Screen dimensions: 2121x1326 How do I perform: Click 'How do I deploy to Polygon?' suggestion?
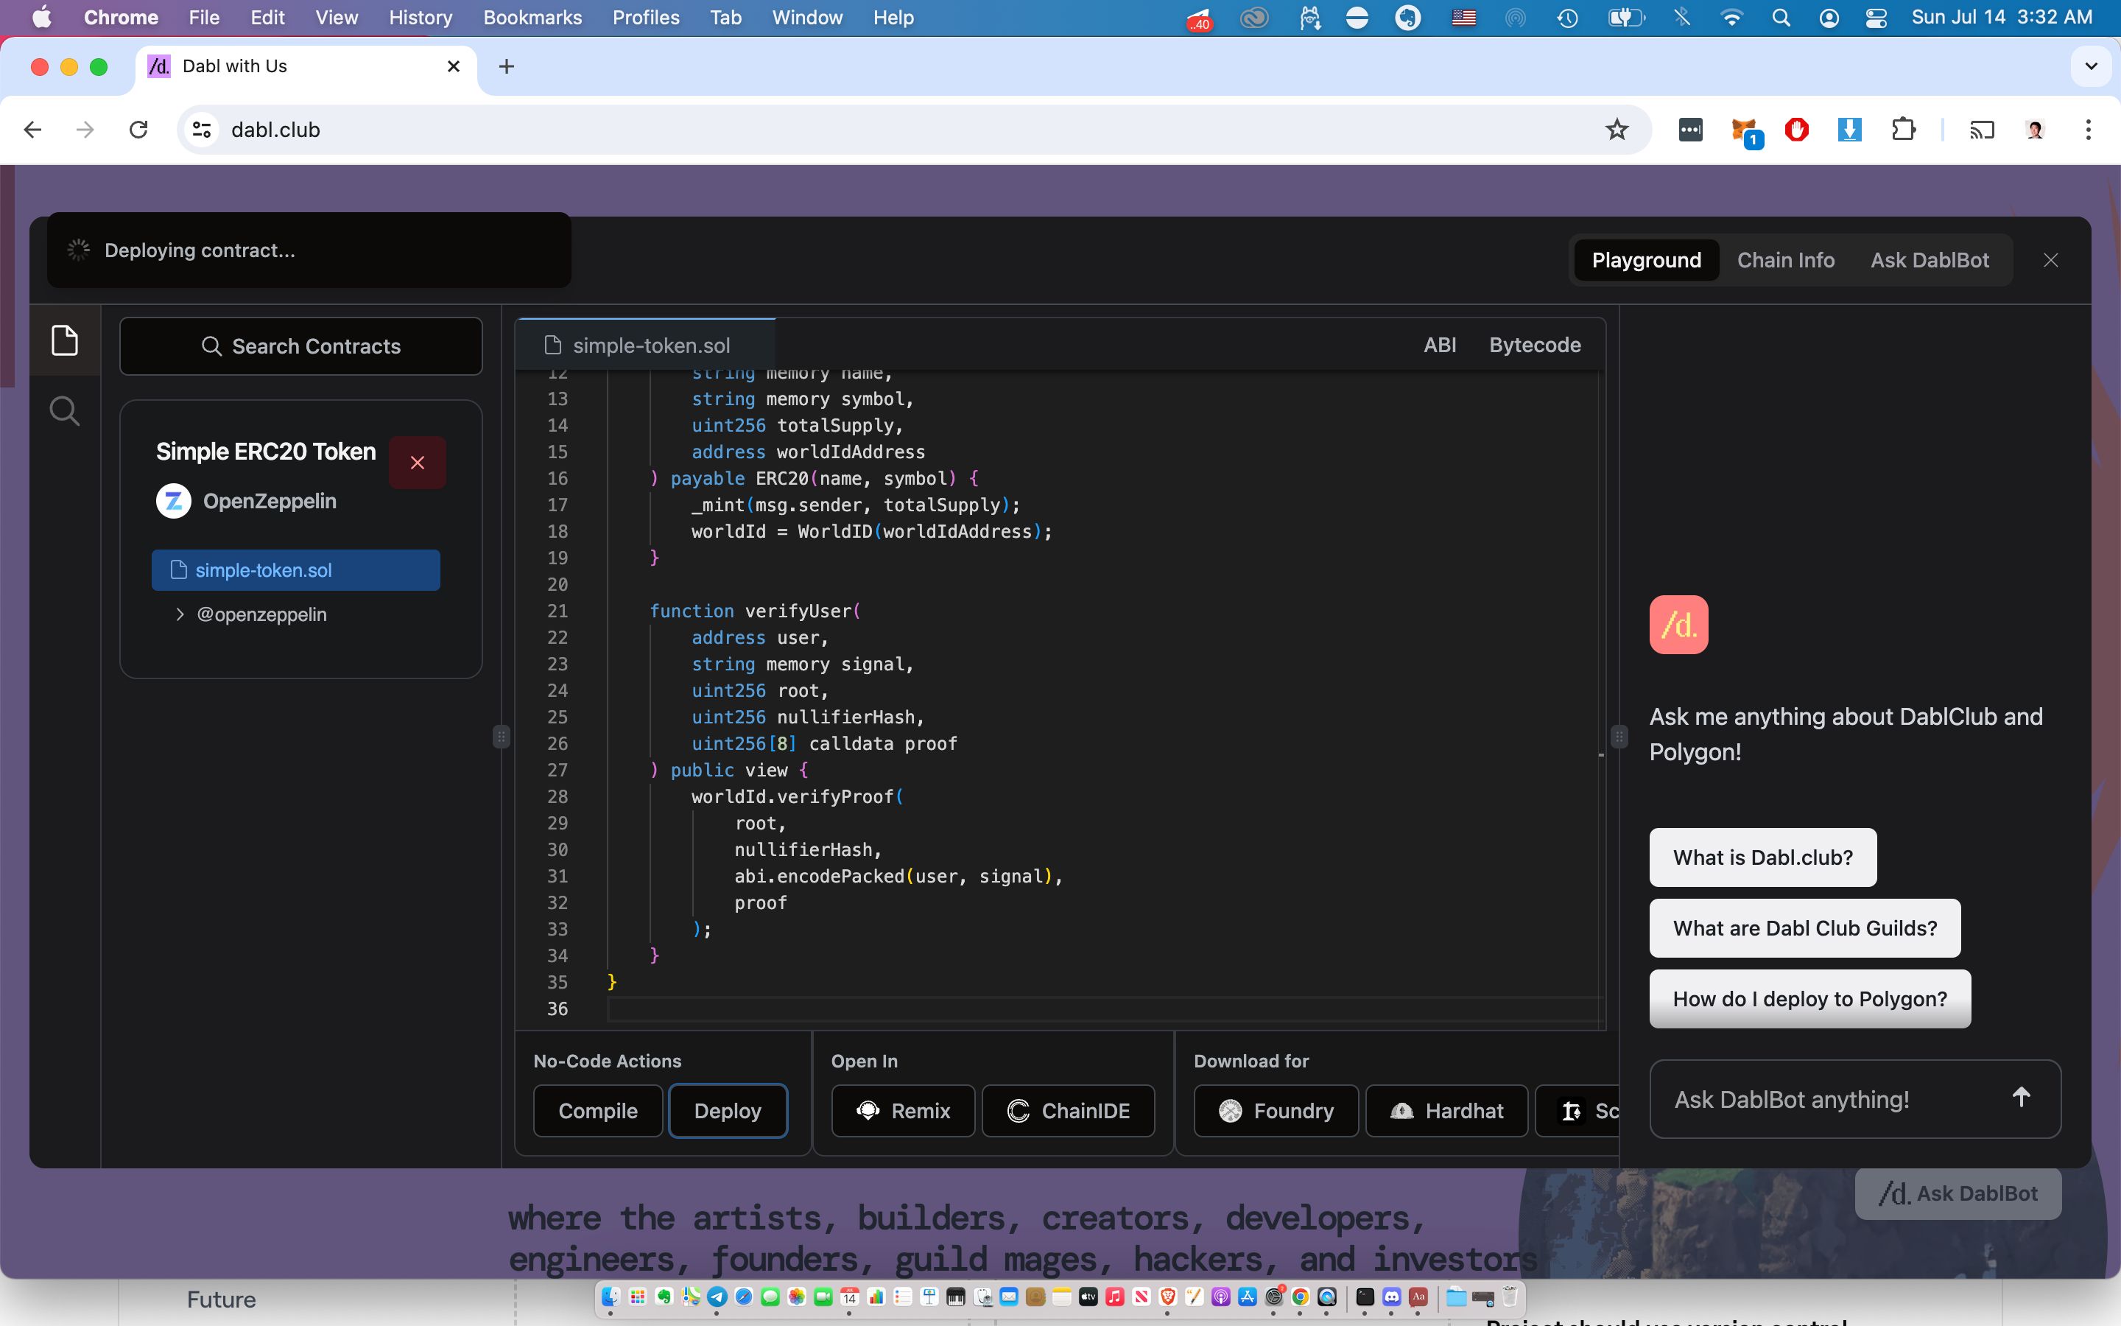pyautogui.click(x=1810, y=999)
